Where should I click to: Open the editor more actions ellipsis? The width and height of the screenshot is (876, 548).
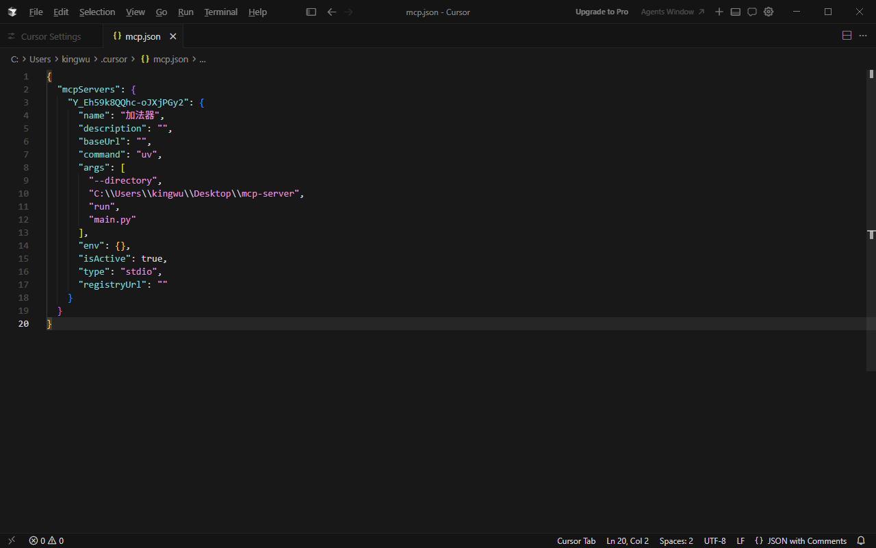click(x=863, y=36)
